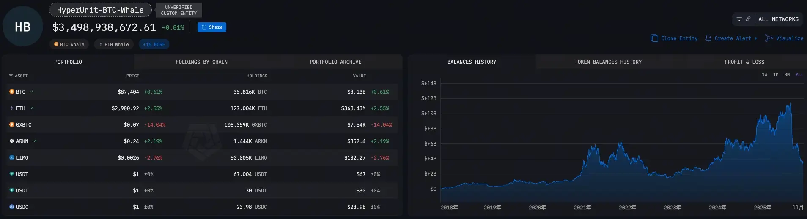807x219 pixels.
Task: Click the trend arrow next to BTC
Action: [x=31, y=92]
